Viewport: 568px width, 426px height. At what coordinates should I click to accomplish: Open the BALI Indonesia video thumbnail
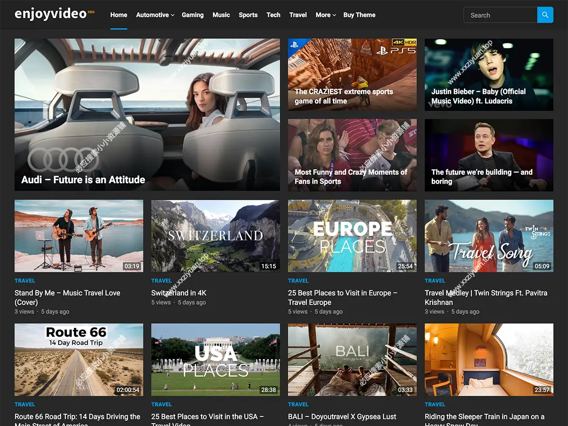click(x=352, y=360)
